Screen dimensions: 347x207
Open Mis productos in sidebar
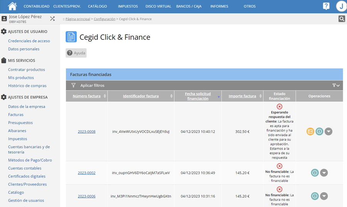point(21,77)
